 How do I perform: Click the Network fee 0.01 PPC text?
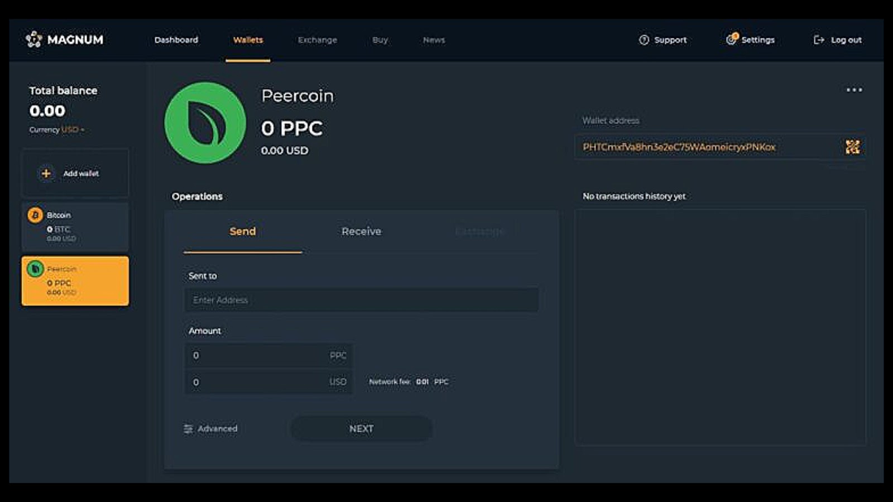pos(409,382)
